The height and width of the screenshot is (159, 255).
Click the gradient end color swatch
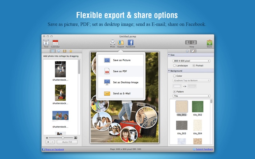192,86
